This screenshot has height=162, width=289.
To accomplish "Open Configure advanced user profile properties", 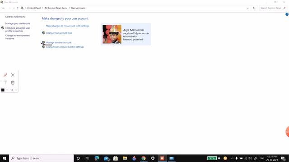I will pos(18,29).
